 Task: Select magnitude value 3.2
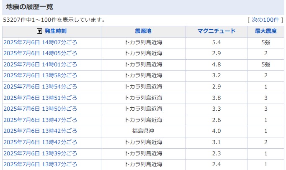pyautogui.click(x=216, y=75)
